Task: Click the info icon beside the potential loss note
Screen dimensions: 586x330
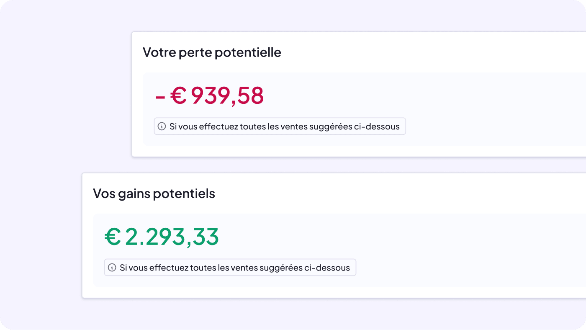Action: (x=162, y=126)
